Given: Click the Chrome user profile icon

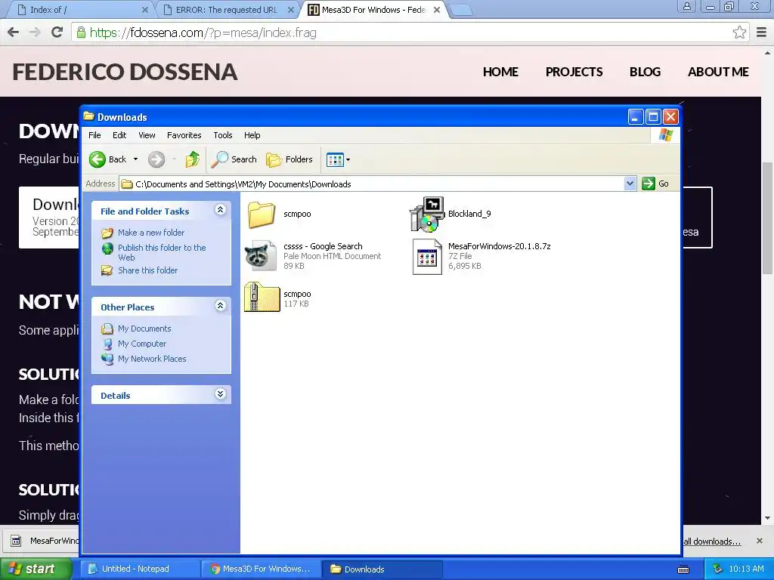Looking at the screenshot, I should (686, 6).
